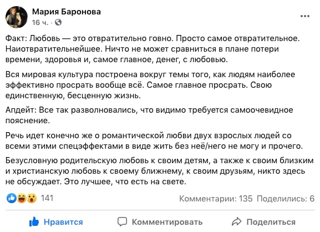This screenshot has height=232, width=320.
Task: Click the last paragraph about родительскую любовь
Action: (159, 171)
